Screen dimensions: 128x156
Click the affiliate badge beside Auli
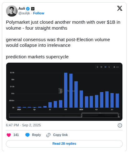[x=33, y=9]
